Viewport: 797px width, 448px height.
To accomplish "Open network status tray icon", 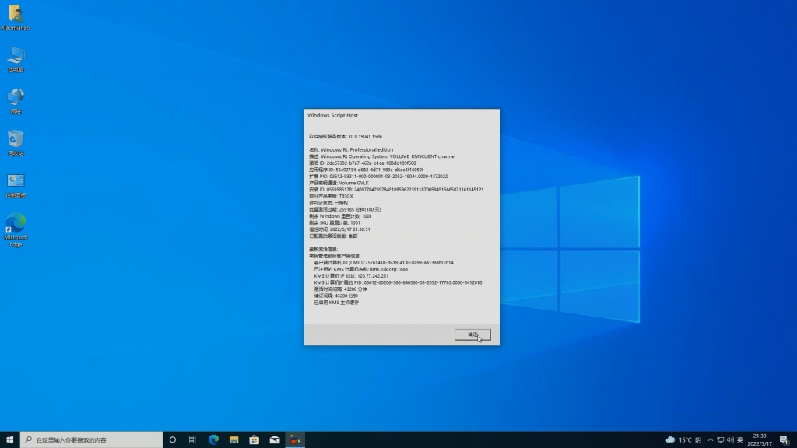I will pyautogui.click(x=720, y=440).
